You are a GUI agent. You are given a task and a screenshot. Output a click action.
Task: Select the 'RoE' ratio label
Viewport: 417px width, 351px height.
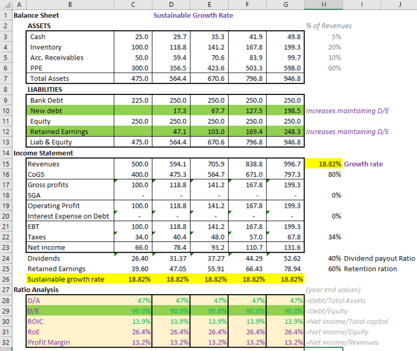(34, 332)
